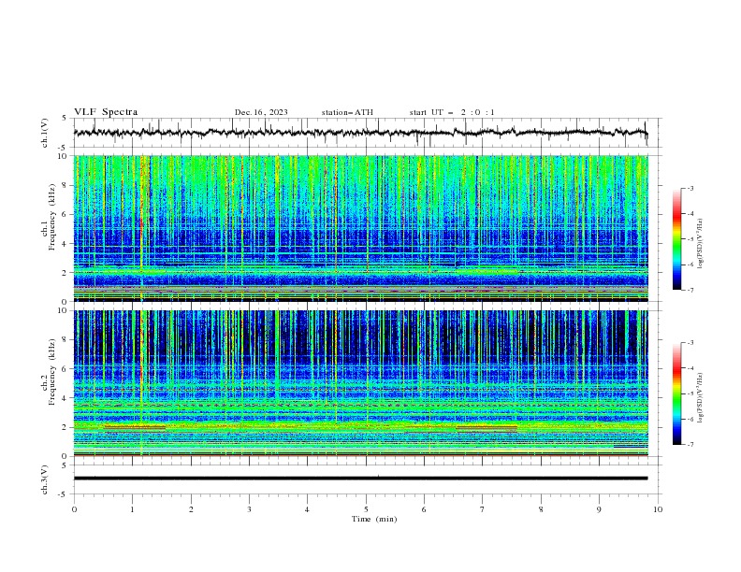Click the "ch.3(V)" axis label
This screenshot has width=741, height=572.
tap(45, 479)
